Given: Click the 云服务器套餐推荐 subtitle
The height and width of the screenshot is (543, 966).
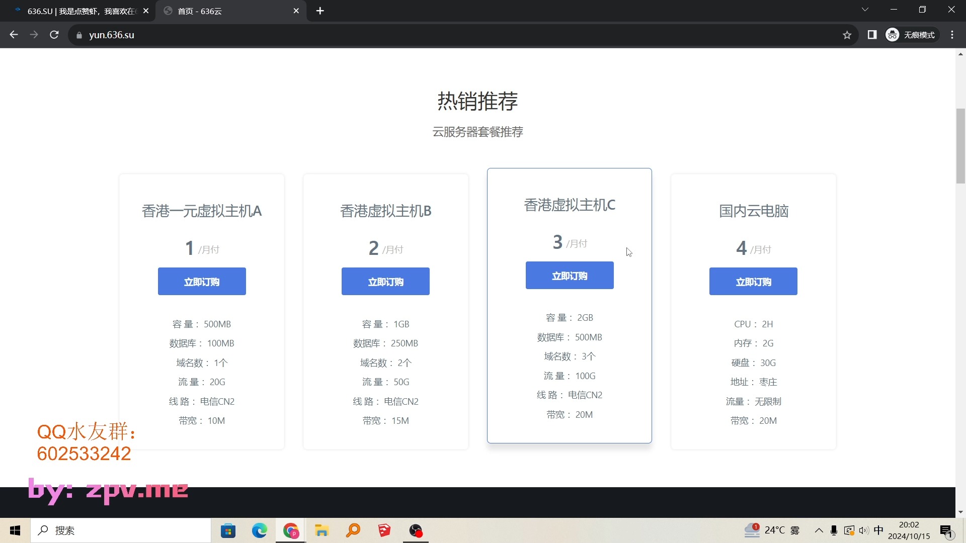Looking at the screenshot, I should point(477,132).
